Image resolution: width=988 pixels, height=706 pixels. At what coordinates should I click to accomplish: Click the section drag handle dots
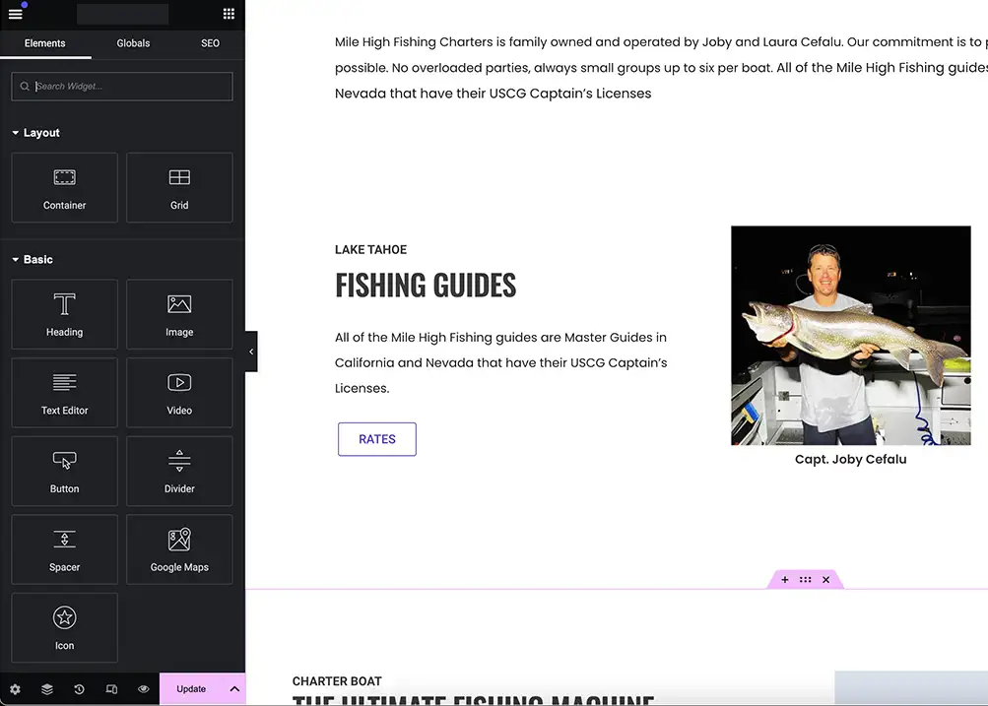(x=805, y=579)
